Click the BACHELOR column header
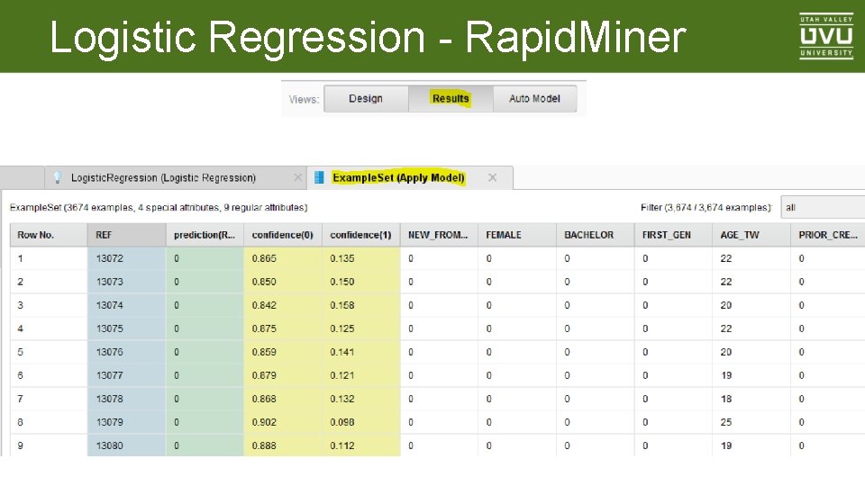This screenshot has width=865, height=486. 596,235
